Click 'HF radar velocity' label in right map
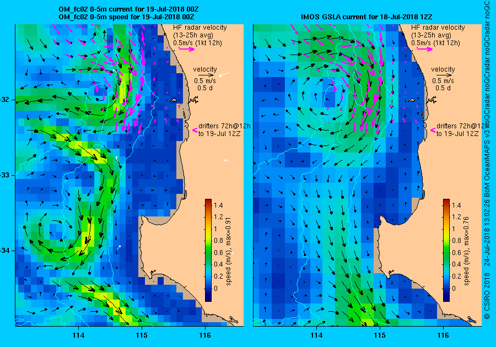Image resolution: width=496 pixels, height=347 pixels. coord(438,28)
